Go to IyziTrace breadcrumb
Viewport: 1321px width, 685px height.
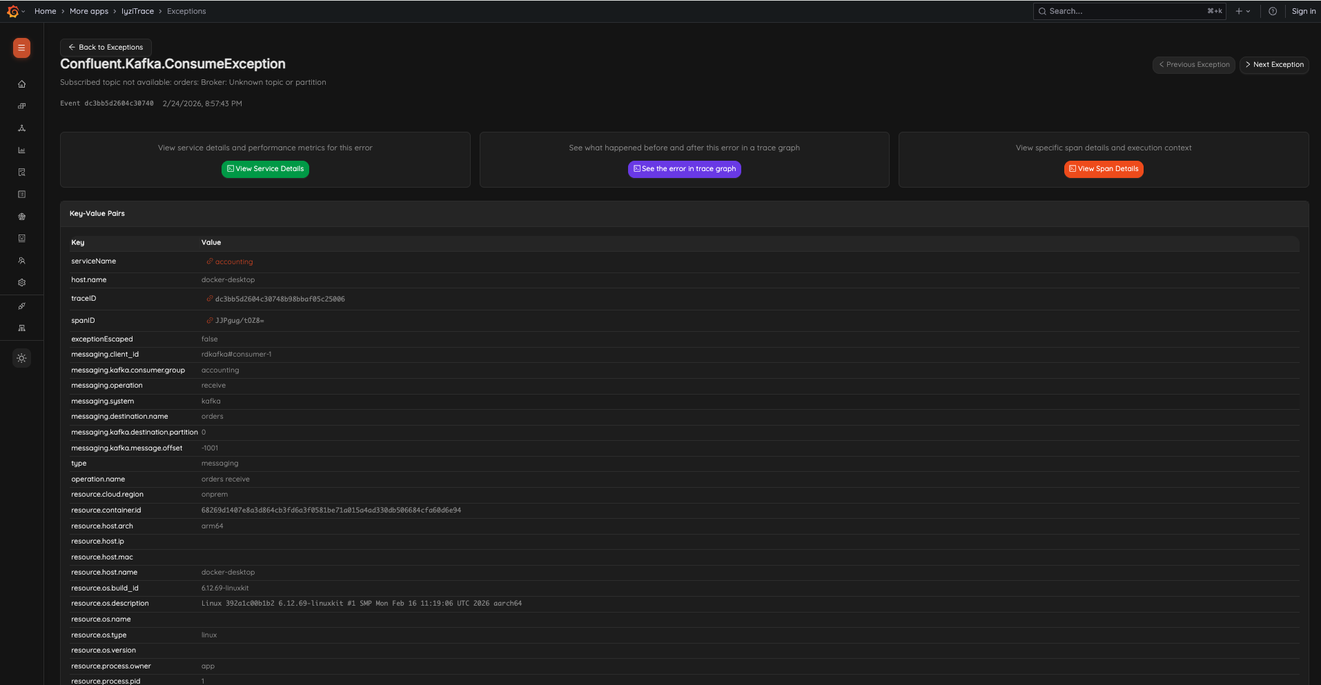(138, 11)
